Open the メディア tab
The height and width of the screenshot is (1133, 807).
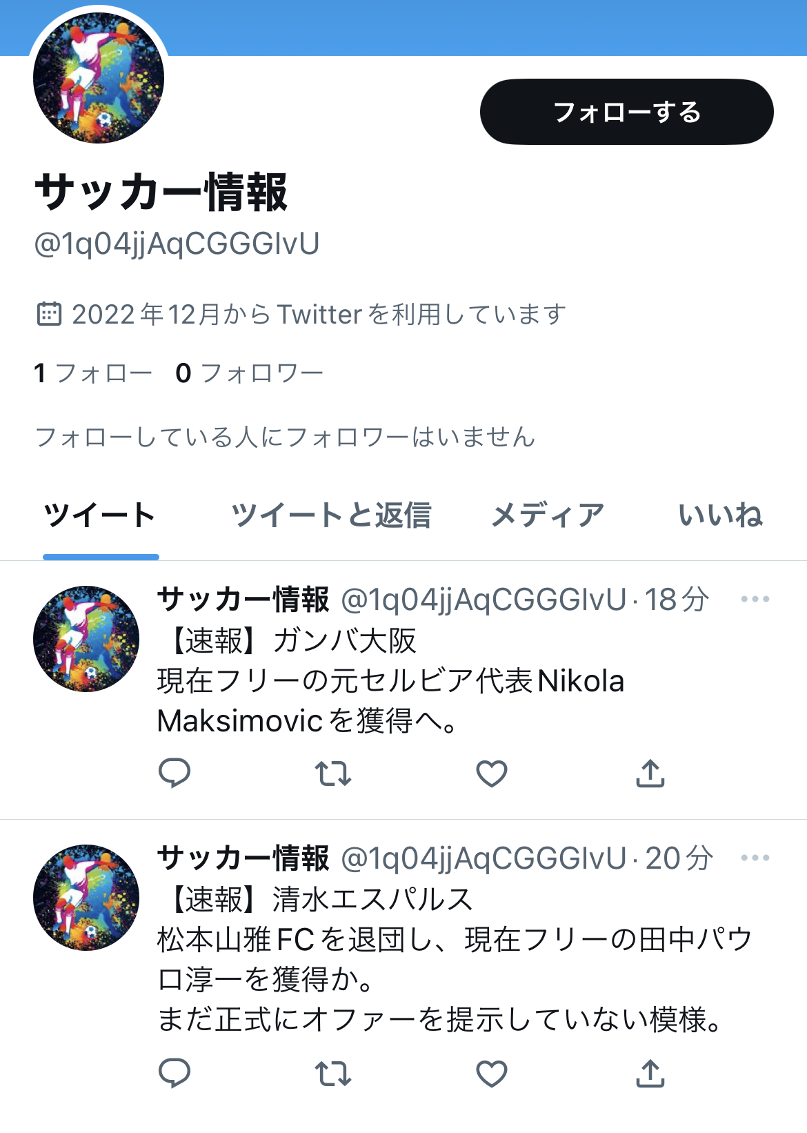[x=548, y=515]
